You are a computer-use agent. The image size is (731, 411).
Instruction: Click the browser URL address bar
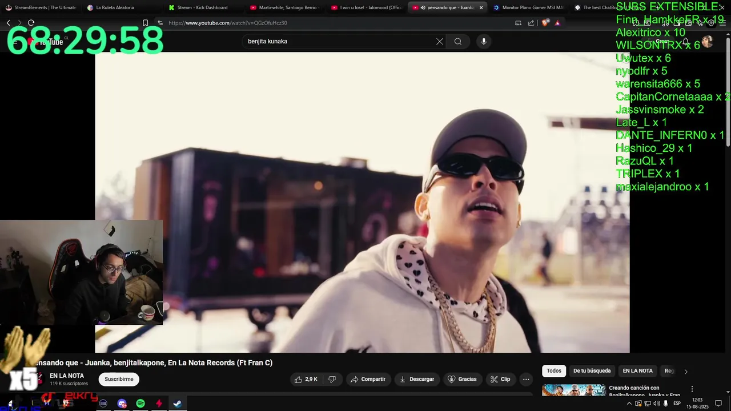click(x=337, y=23)
